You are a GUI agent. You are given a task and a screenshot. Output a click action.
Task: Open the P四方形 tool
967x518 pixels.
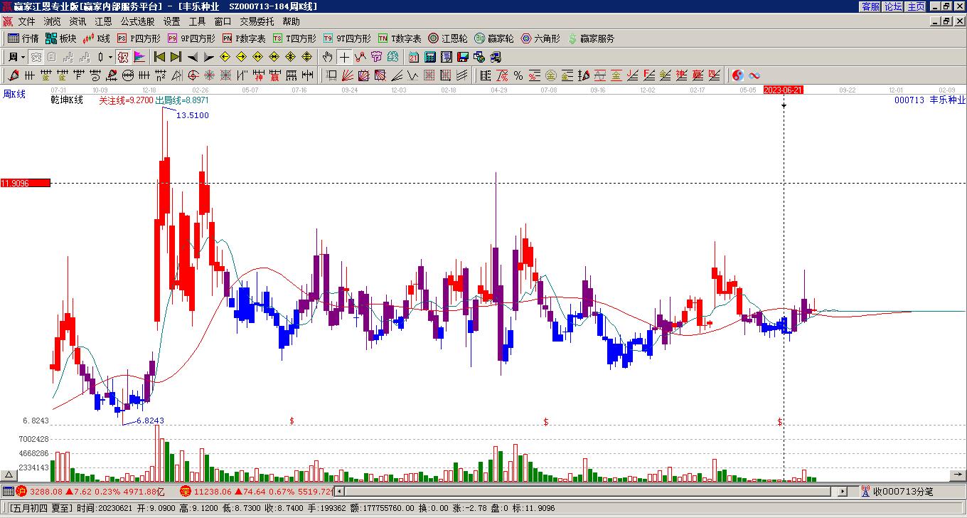click(x=139, y=38)
